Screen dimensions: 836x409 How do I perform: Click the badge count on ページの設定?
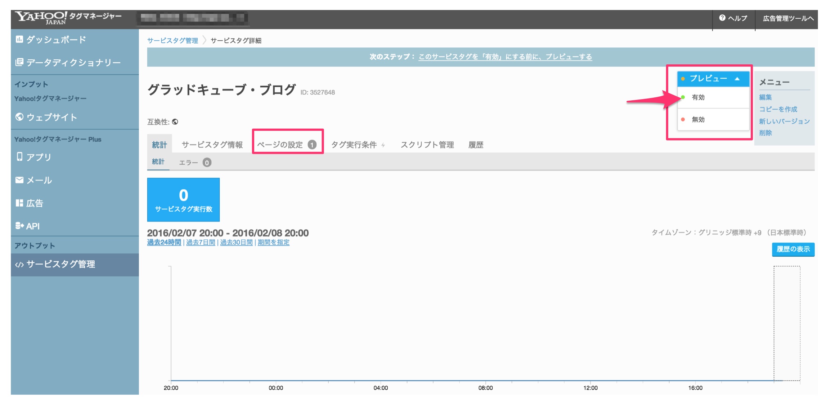pos(312,144)
